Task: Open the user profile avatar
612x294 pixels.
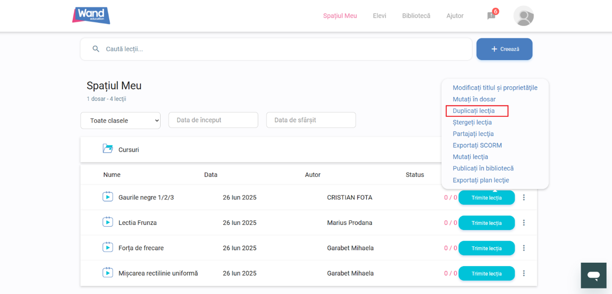Action: pyautogui.click(x=523, y=16)
